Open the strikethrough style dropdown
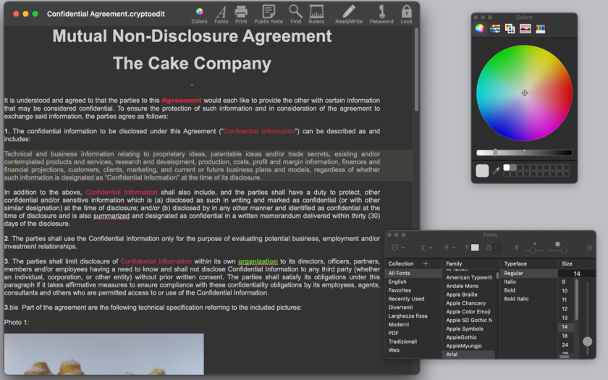Screen dimensions: 608x380 point(449,248)
